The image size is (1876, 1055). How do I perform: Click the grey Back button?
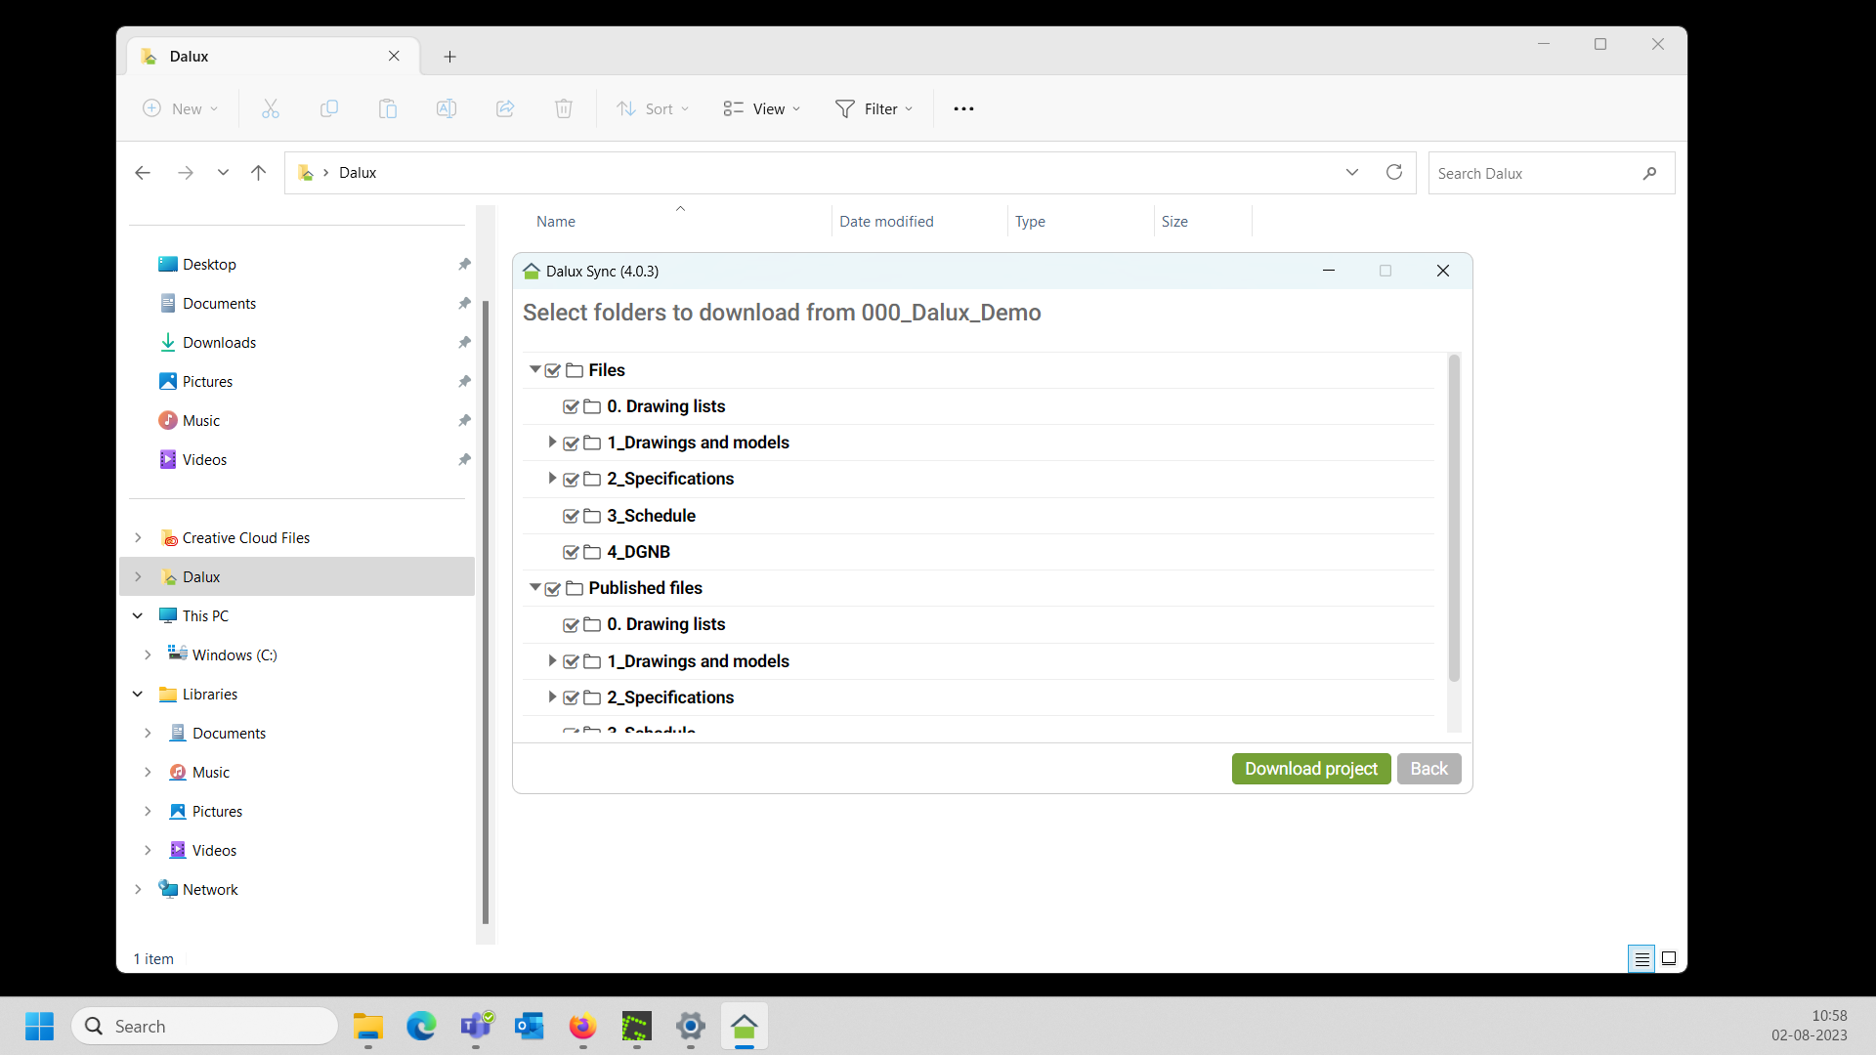(1428, 769)
